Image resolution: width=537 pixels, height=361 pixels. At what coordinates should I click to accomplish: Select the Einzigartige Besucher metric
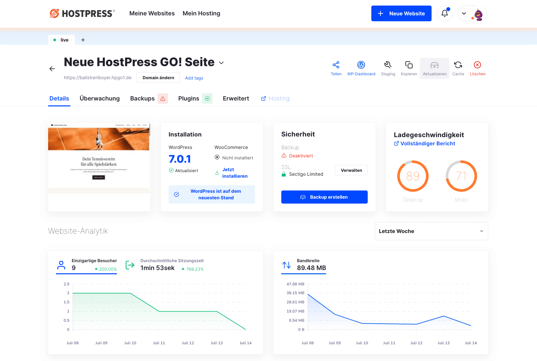pos(86,265)
